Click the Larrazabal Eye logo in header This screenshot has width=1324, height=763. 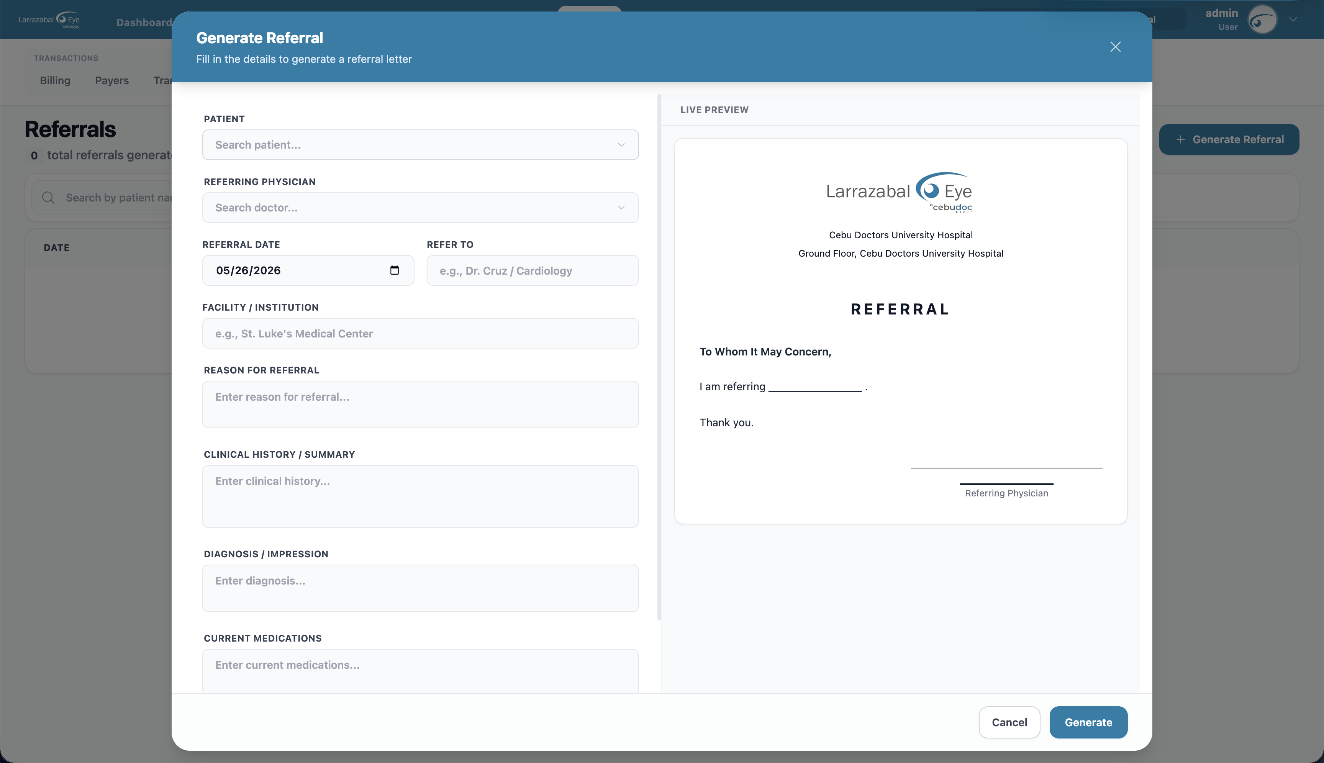pos(49,20)
